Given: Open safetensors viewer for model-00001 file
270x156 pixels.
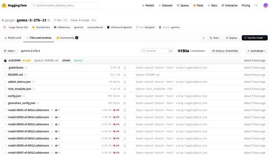Looking at the screenshot, I should [x=57, y=110].
